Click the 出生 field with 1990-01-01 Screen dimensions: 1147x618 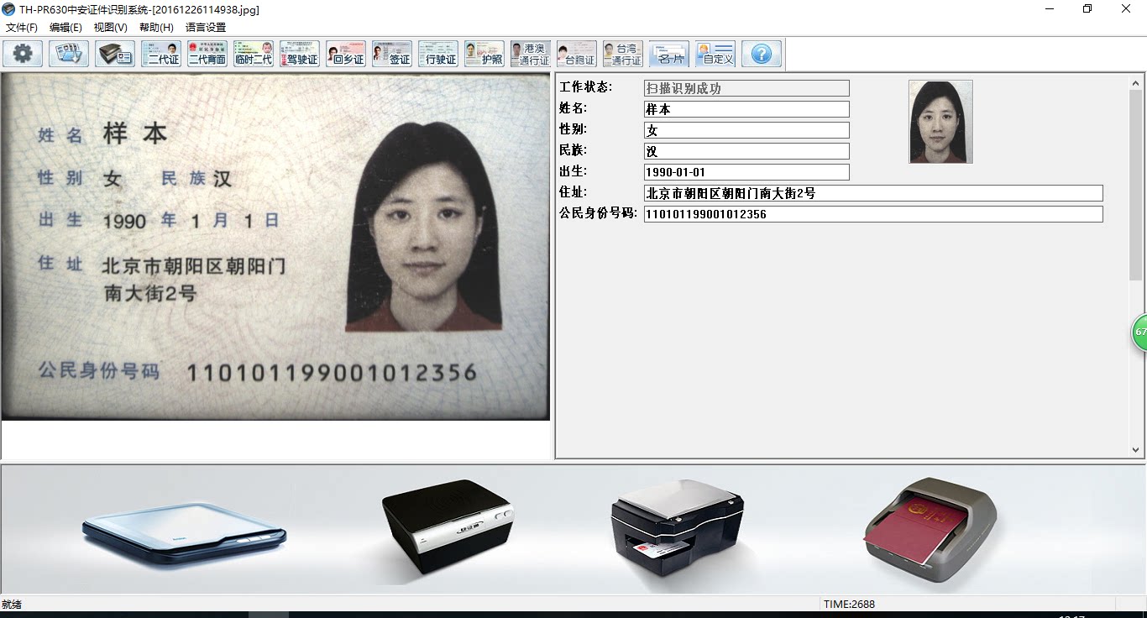pos(746,172)
